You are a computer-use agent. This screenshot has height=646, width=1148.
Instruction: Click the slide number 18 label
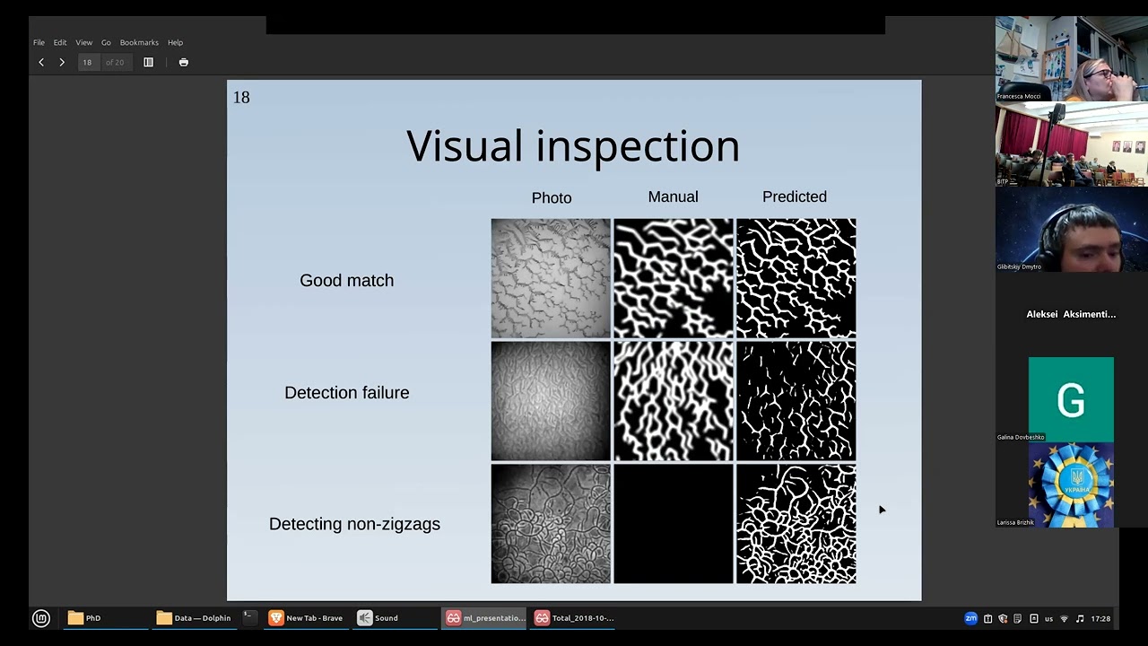241,97
